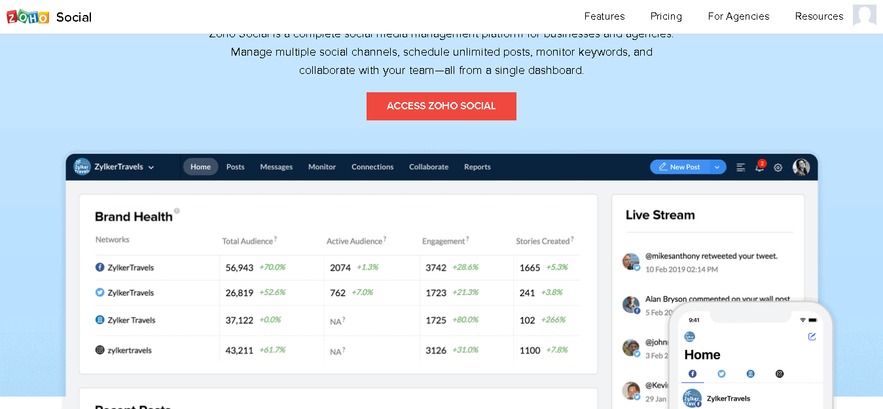This screenshot has height=409, width=883.
Task: Click the Twitter tab in the mobile preview
Action: pos(721,373)
